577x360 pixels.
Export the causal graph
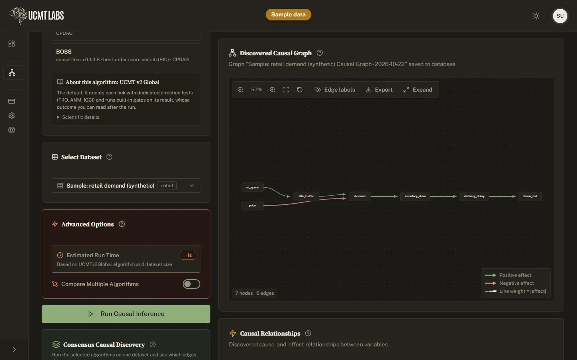[x=379, y=90]
